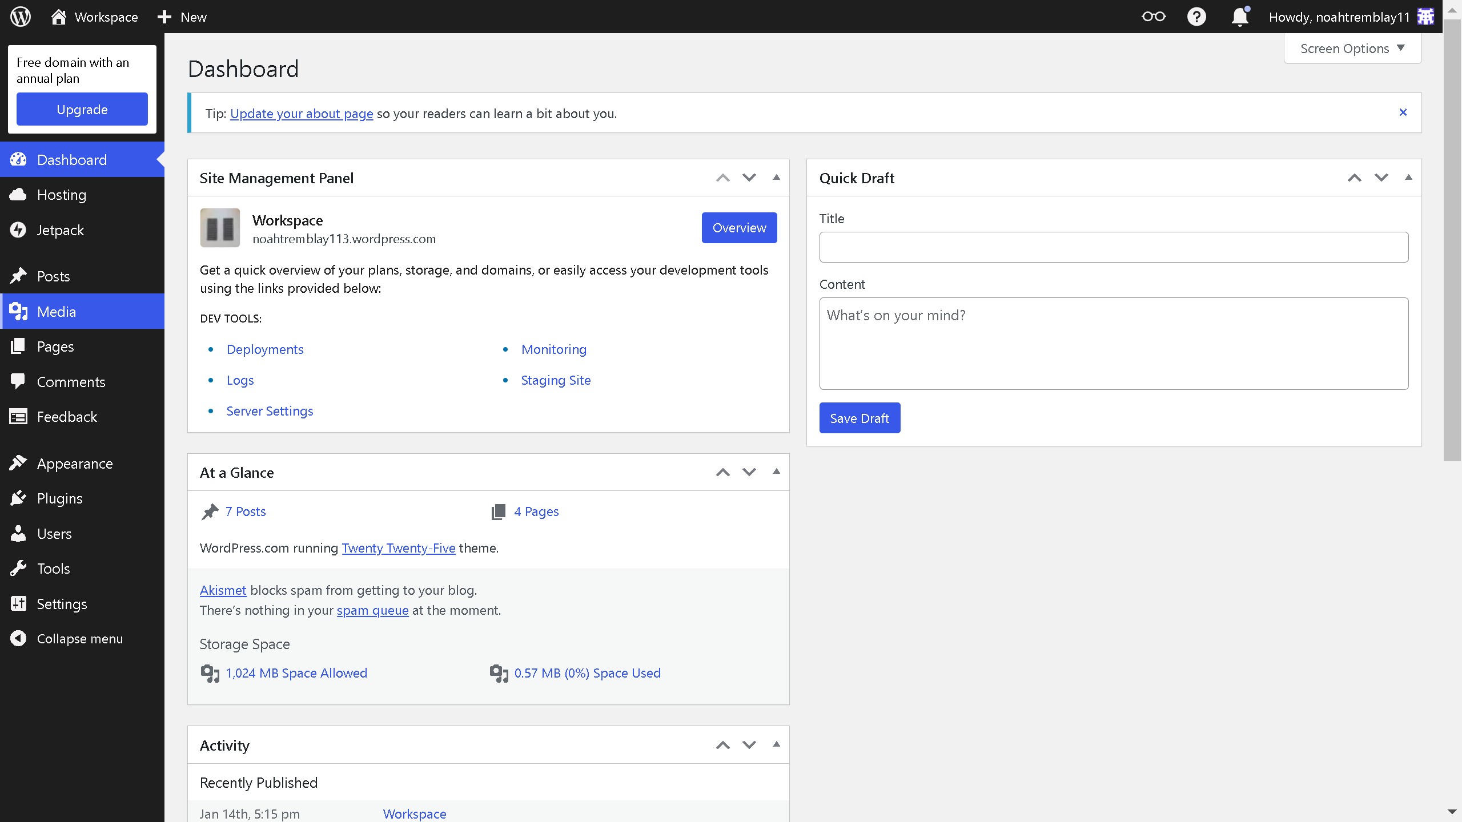The image size is (1462, 822).
Task: Click the Workspace site thumbnail icon
Action: pyautogui.click(x=220, y=228)
